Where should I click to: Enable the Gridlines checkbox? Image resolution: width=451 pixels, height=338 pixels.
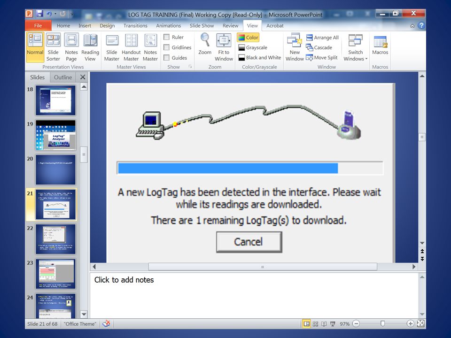pyautogui.click(x=166, y=47)
